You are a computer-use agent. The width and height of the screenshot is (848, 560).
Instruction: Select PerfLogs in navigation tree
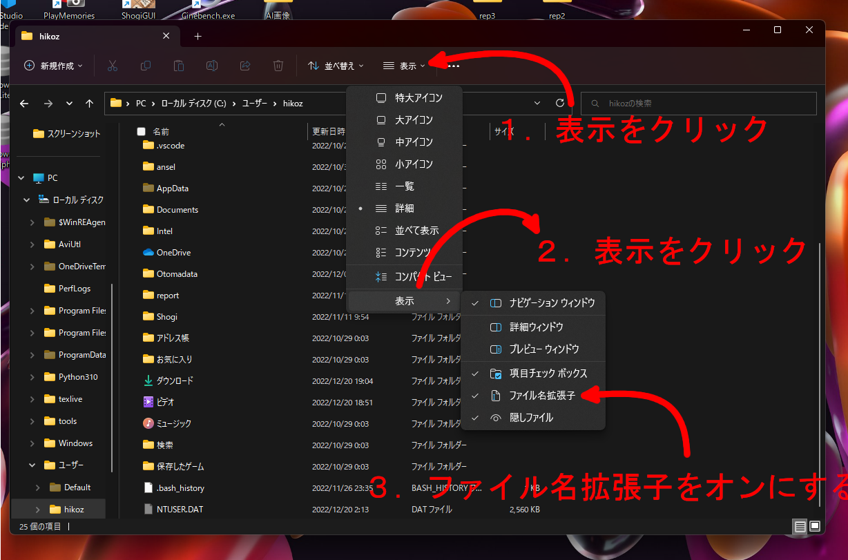(67, 288)
